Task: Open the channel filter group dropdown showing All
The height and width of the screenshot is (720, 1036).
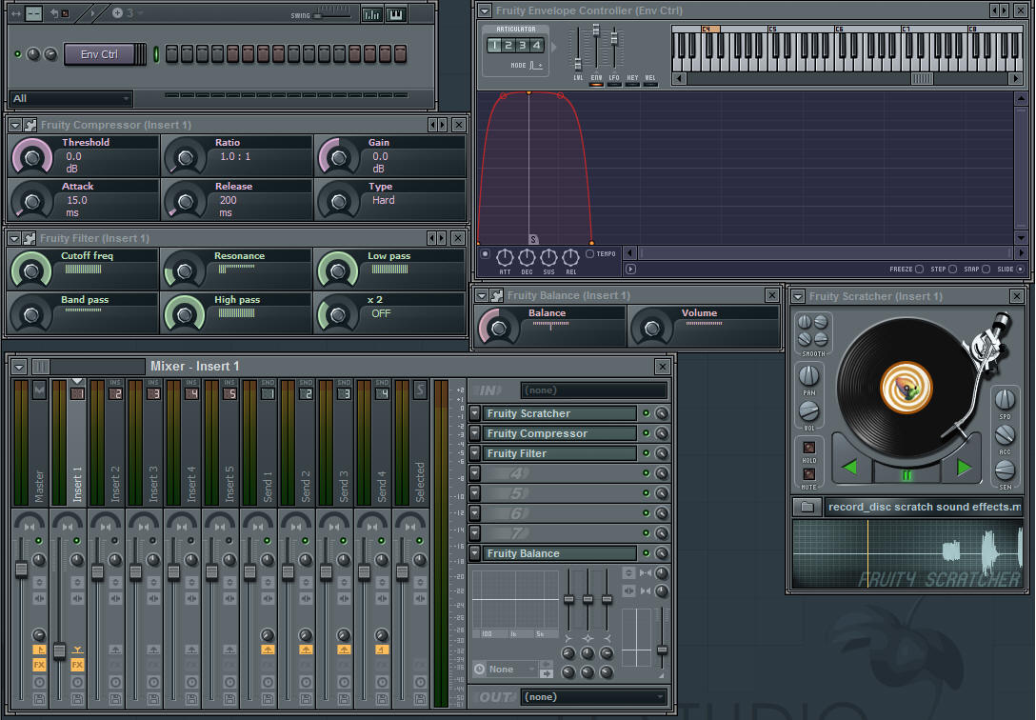Action: point(71,98)
